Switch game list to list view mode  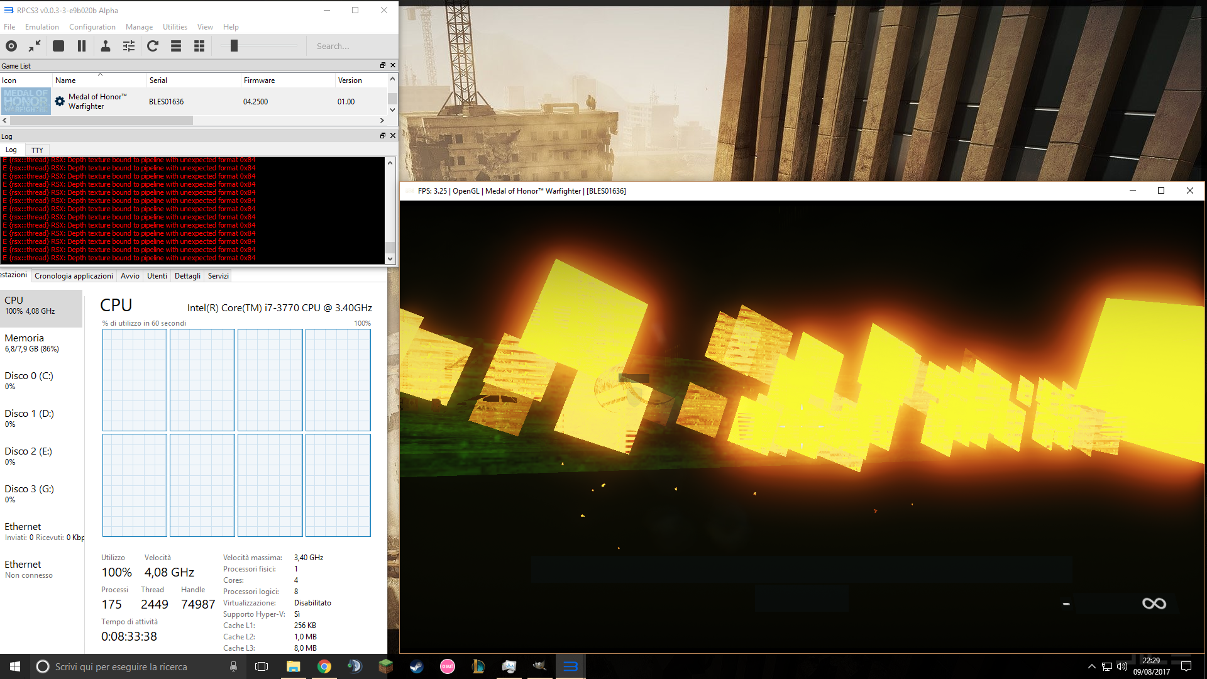pyautogui.click(x=176, y=46)
